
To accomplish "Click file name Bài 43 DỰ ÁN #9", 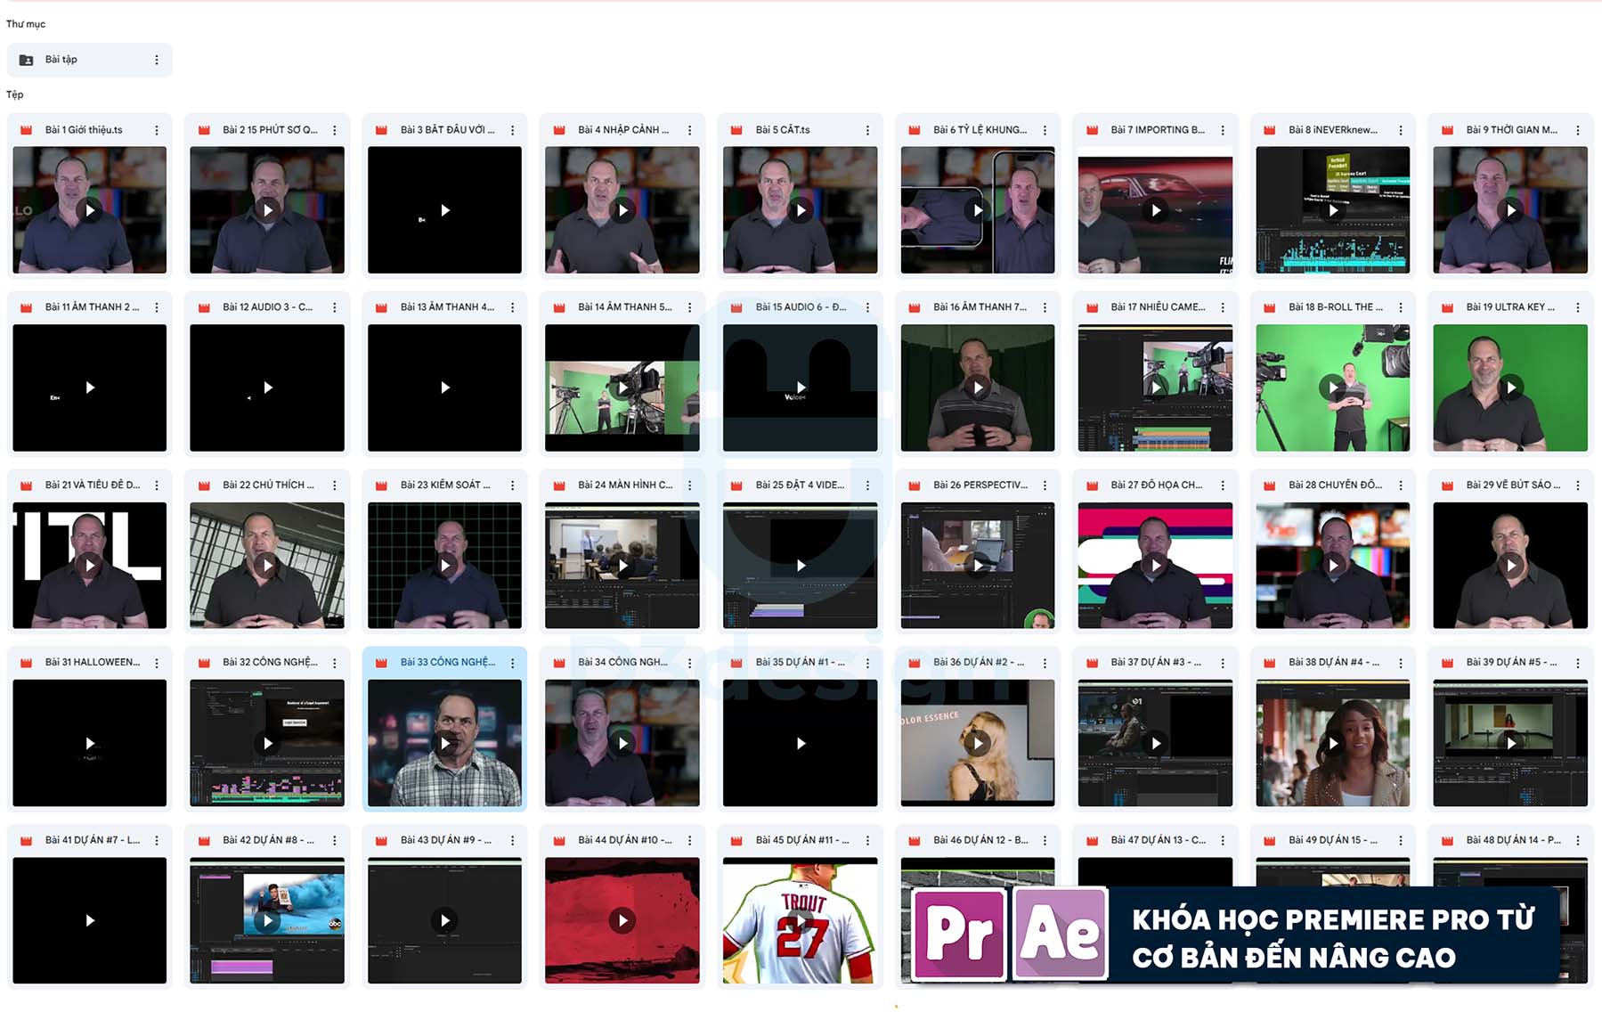I will (445, 840).
